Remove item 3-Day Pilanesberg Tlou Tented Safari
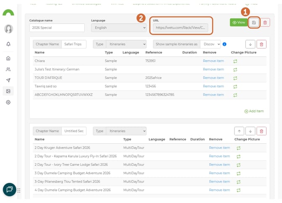The width and height of the screenshot is (282, 203). 219,182
